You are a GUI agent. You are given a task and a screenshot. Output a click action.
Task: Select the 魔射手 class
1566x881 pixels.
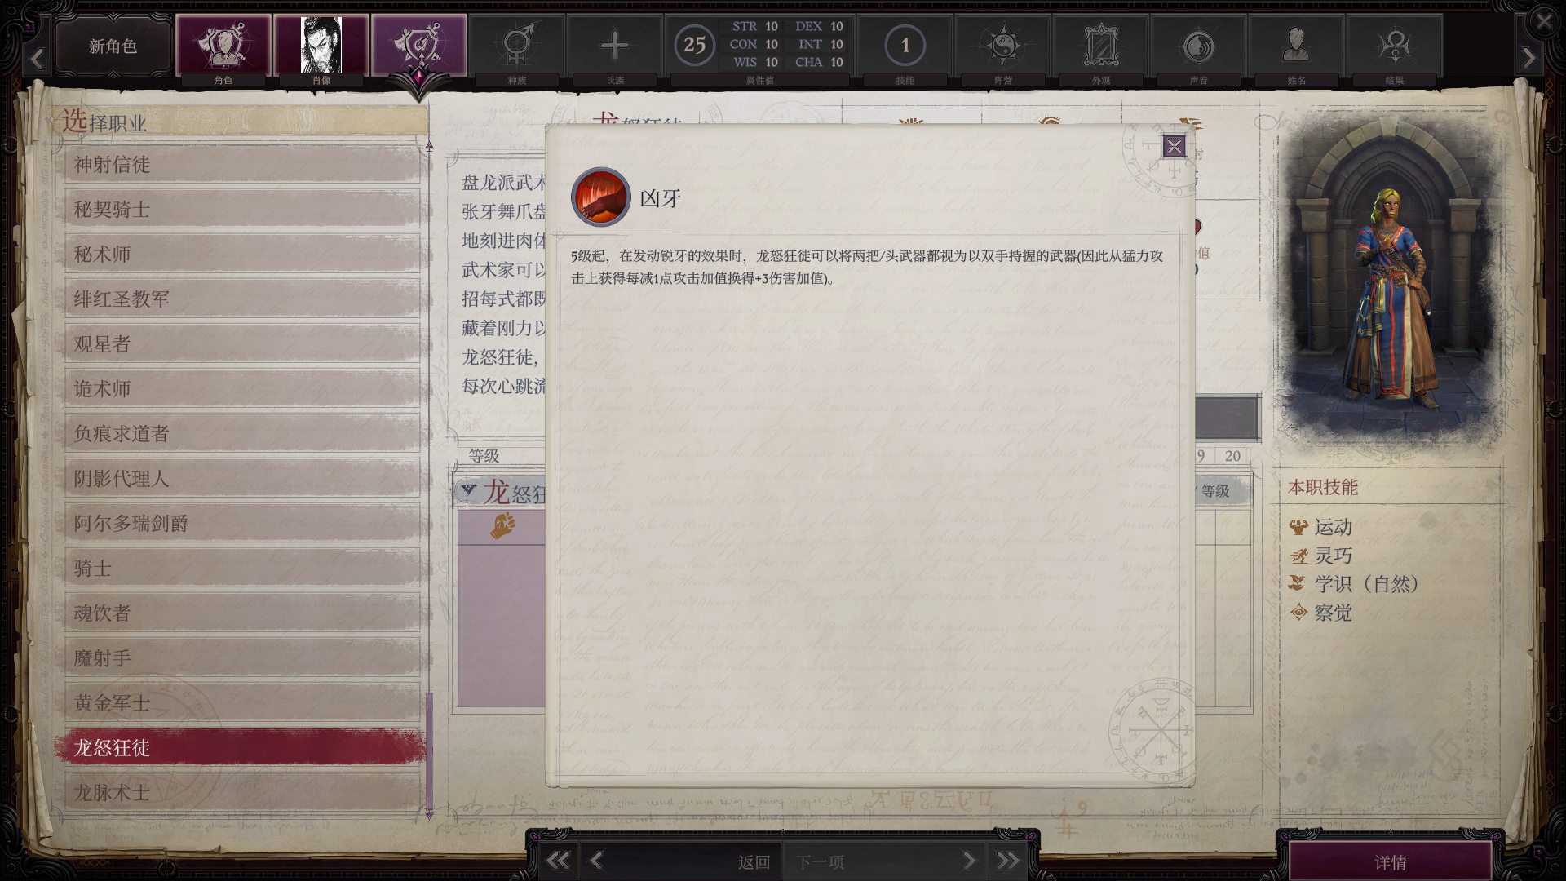(x=242, y=658)
